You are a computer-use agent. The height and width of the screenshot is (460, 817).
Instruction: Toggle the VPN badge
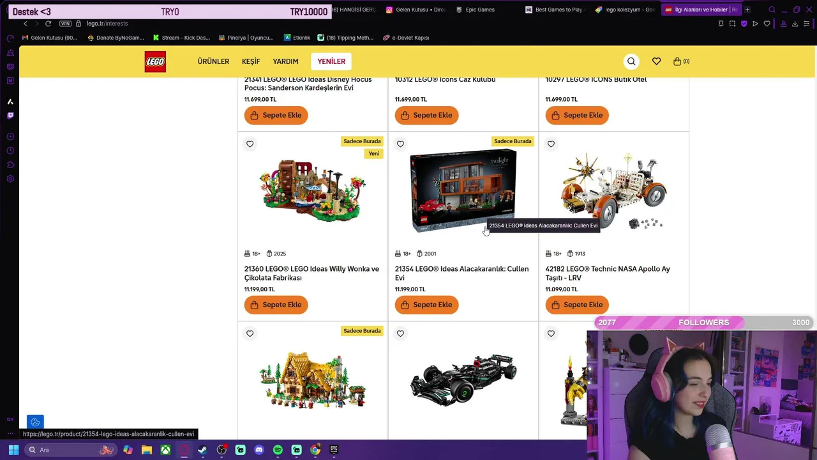[65, 24]
